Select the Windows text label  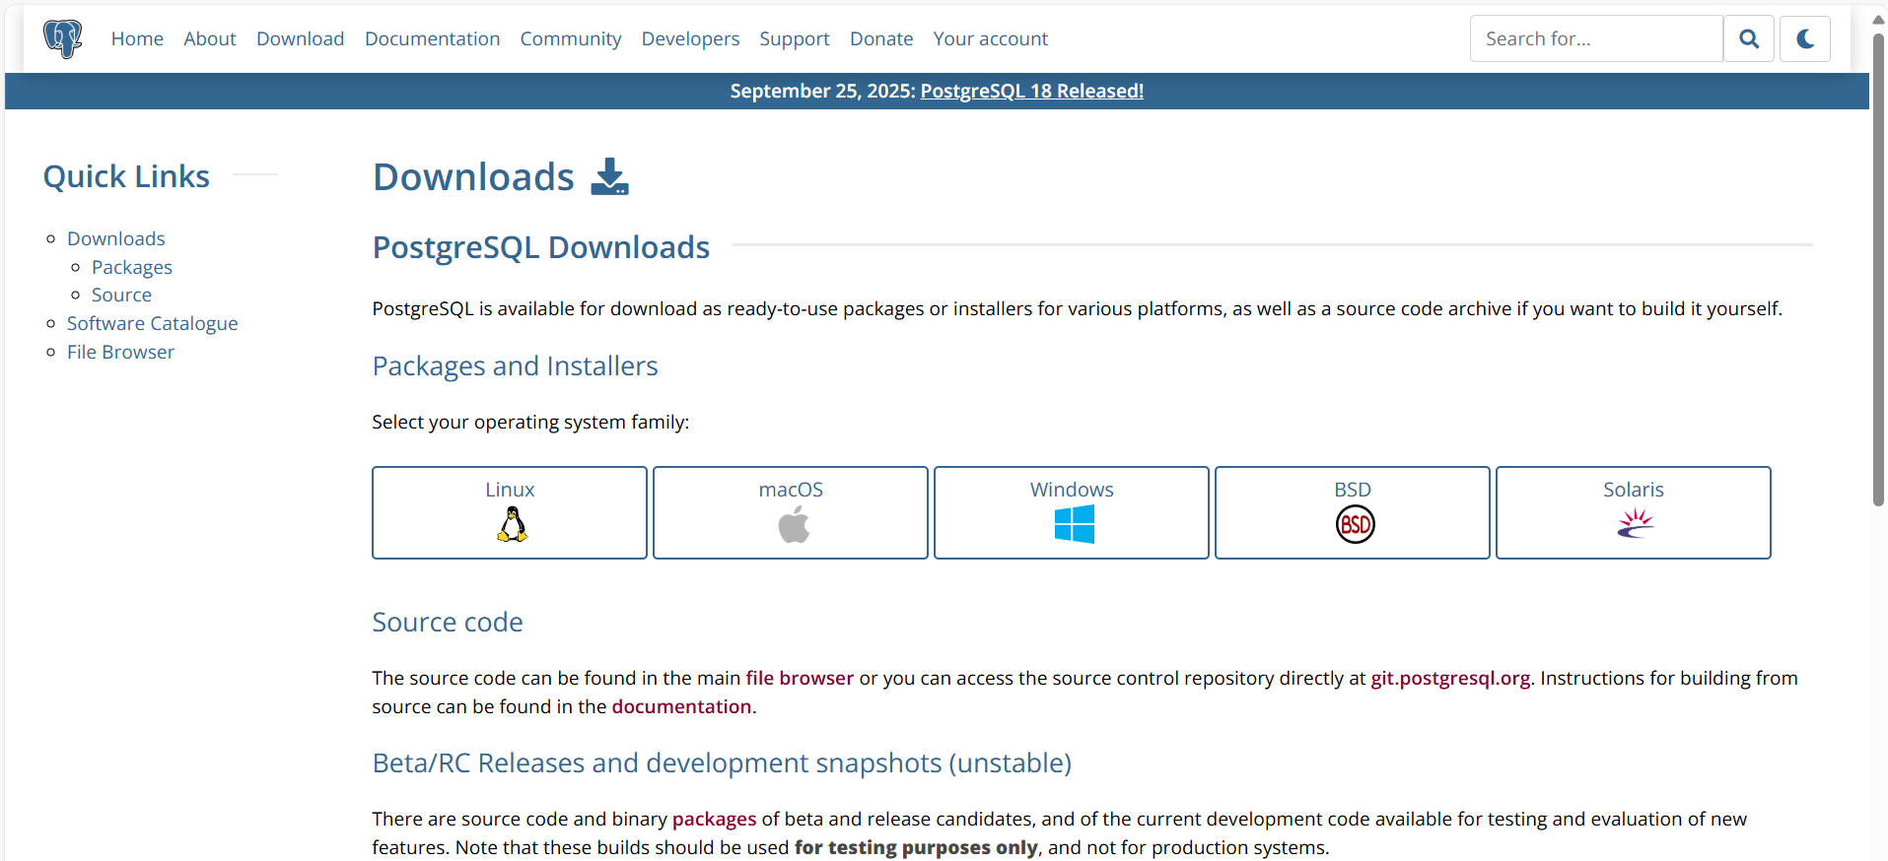click(1072, 490)
